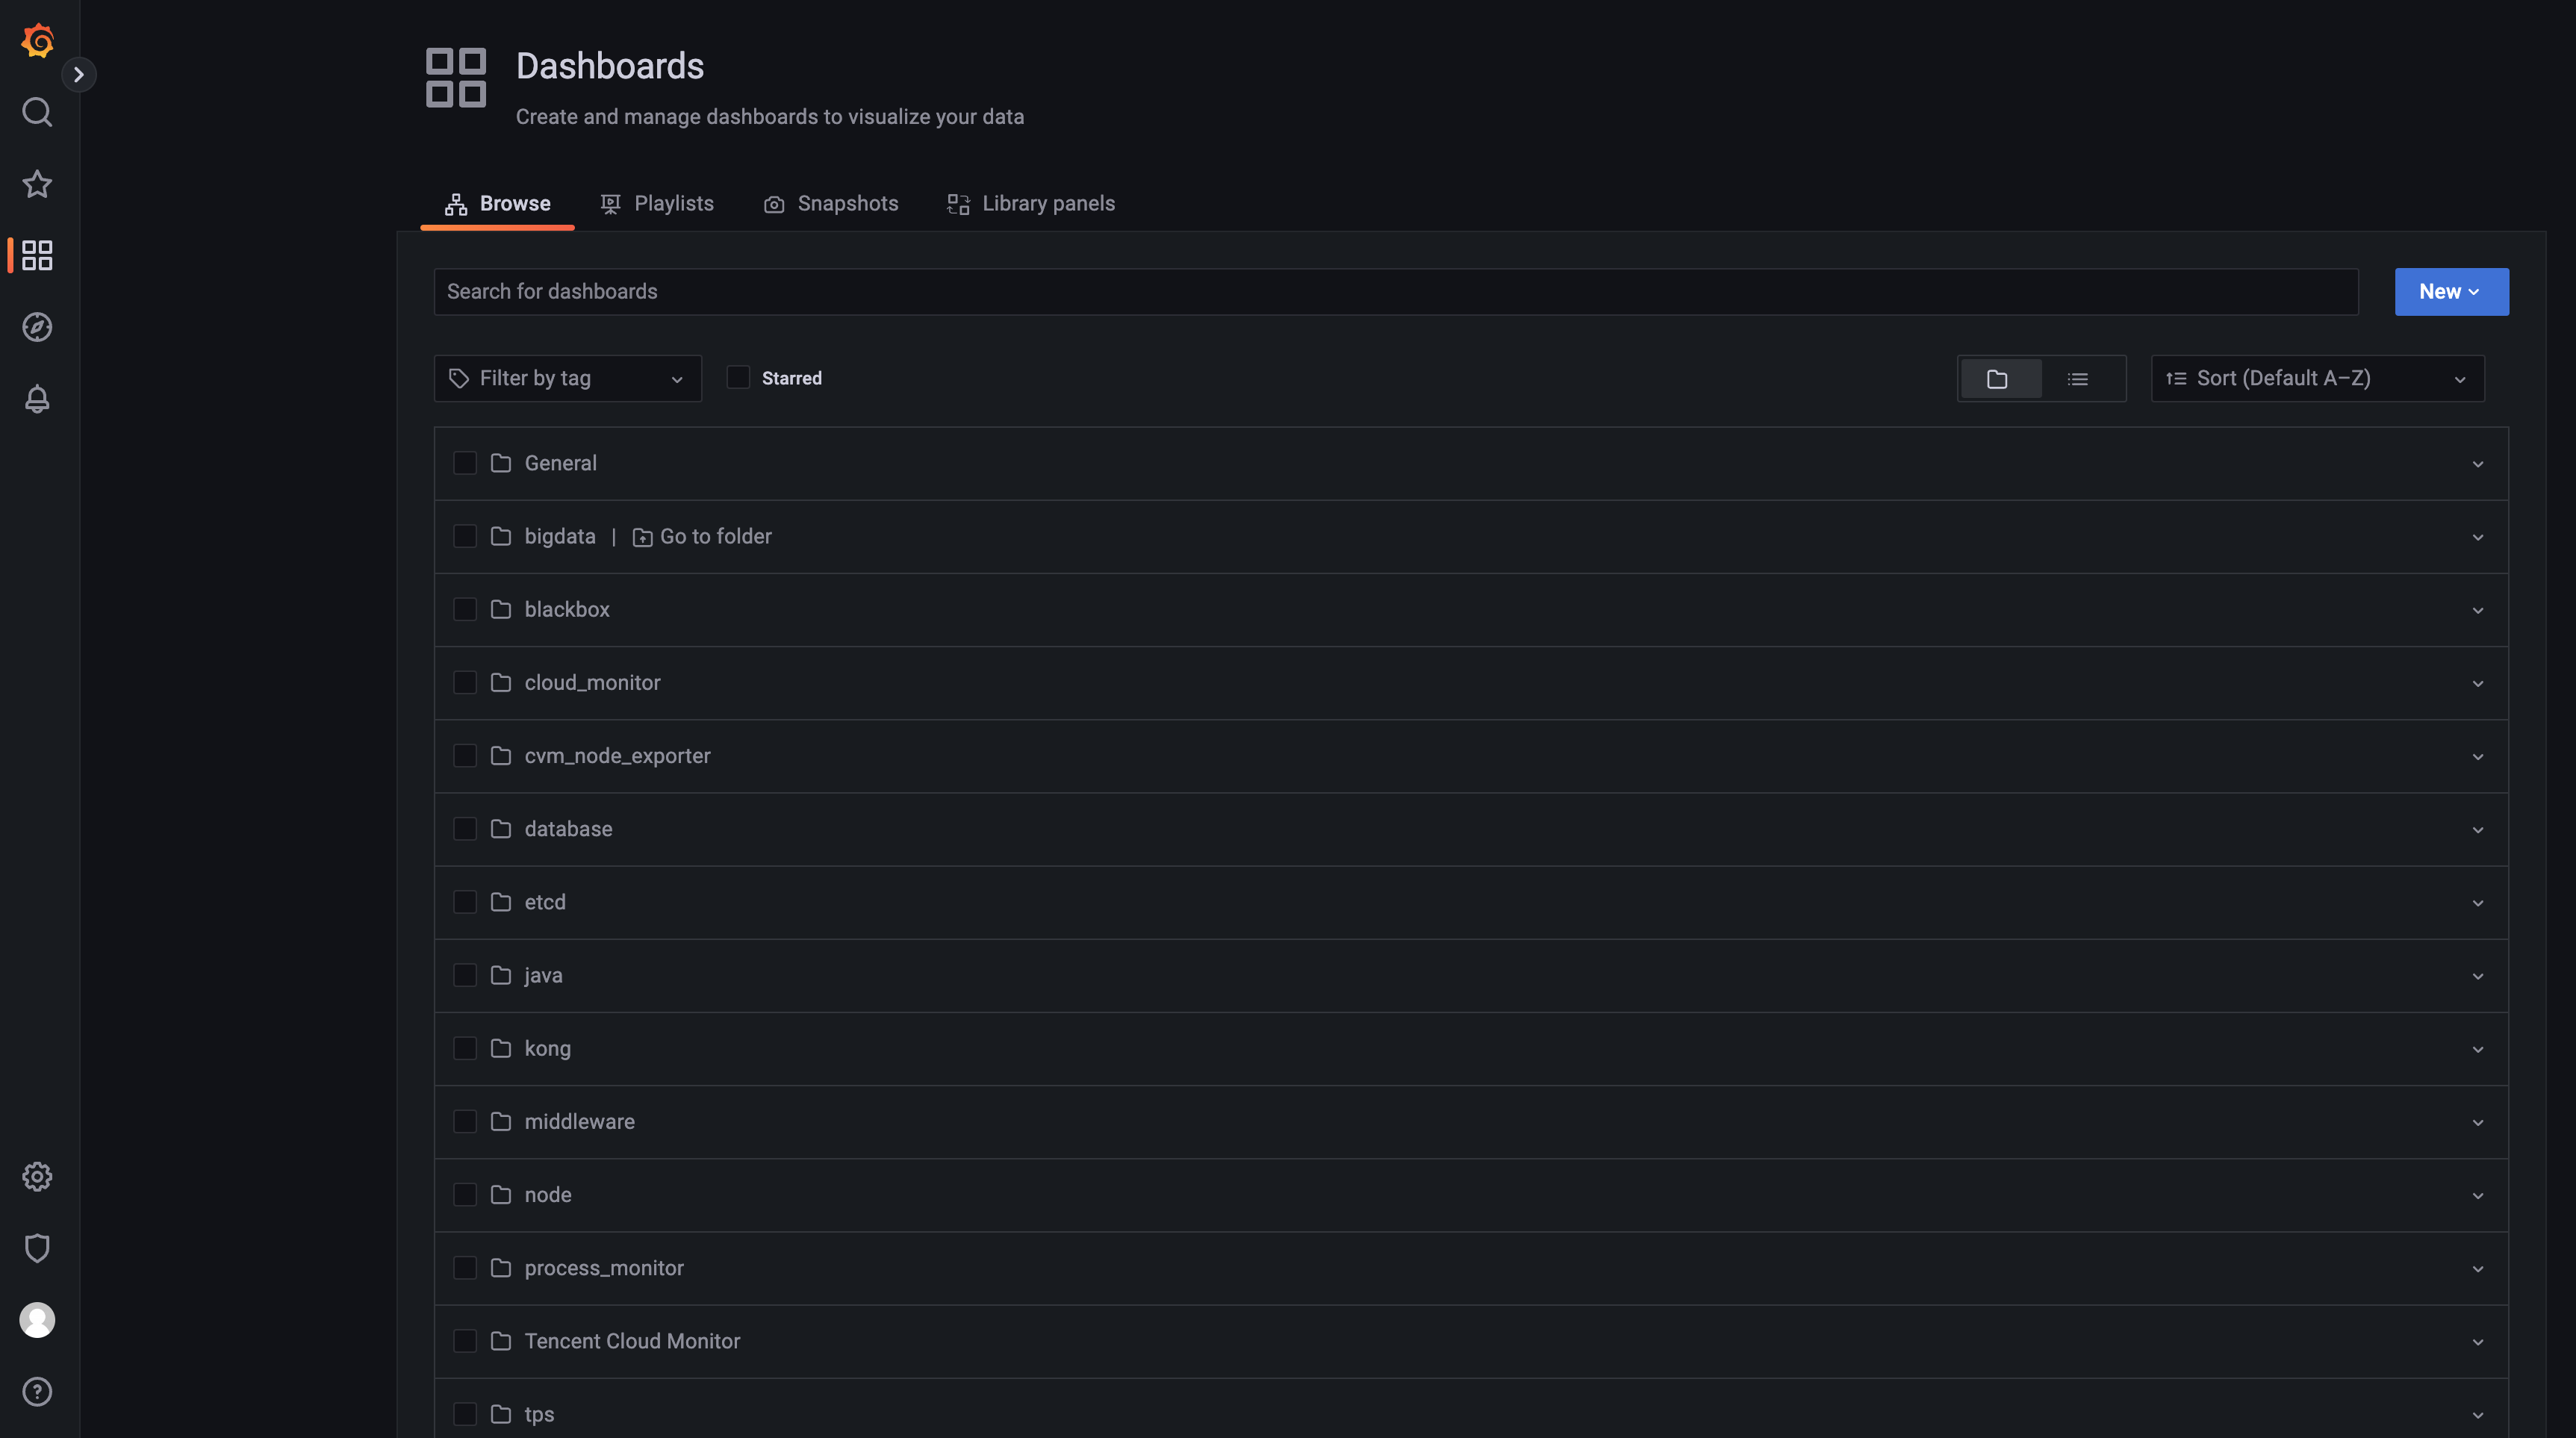2576x1438 pixels.
Task: Open the Filter by tag dropdown
Action: pyautogui.click(x=567, y=378)
